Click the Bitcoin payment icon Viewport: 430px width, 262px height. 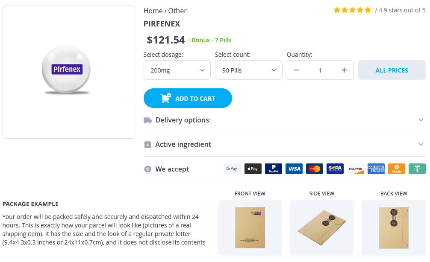(x=397, y=169)
